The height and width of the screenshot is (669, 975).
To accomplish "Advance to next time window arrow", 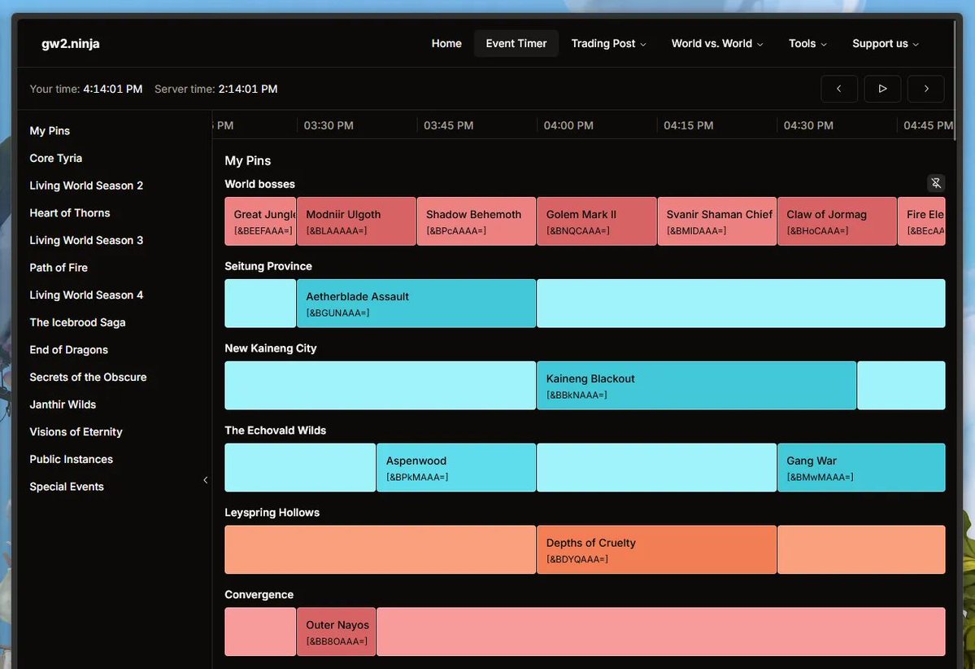I will [x=926, y=89].
